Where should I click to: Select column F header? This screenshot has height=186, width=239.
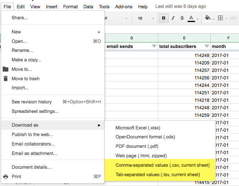(225, 38)
